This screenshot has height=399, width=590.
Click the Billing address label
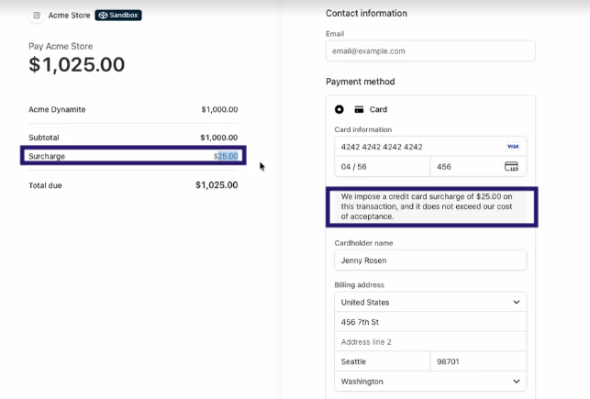pyautogui.click(x=360, y=284)
